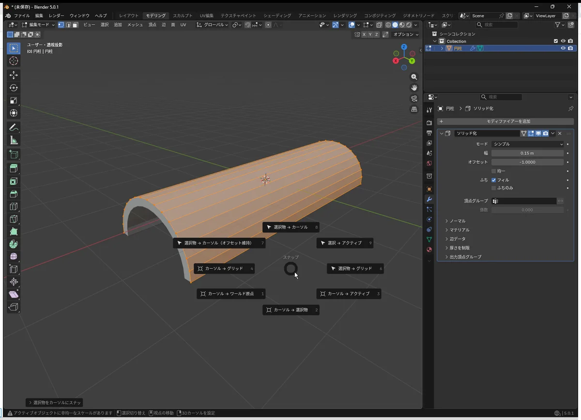
Task: Click the 幅 value field 0.15 m
Action: coord(527,153)
